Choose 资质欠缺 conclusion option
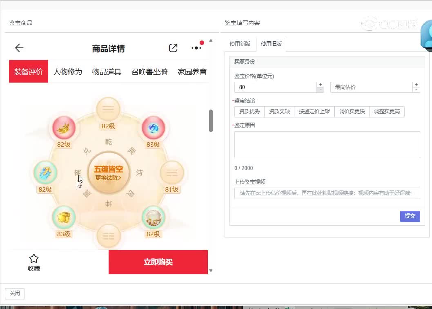This screenshot has width=432, height=309. (279, 112)
